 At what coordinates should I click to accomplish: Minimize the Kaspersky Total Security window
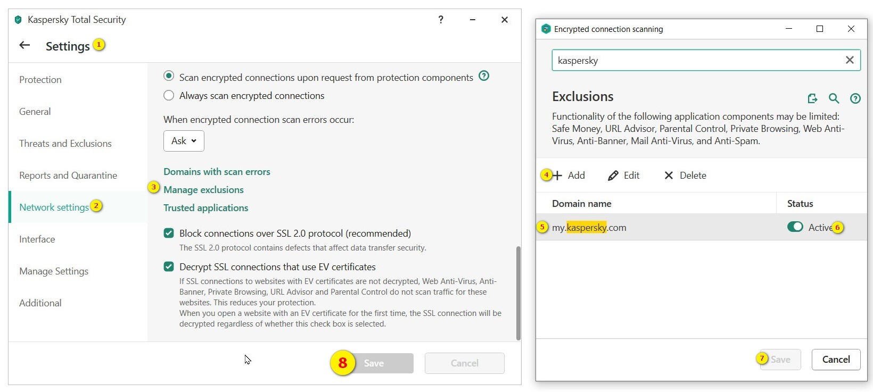pyautogui.click(x=473, y=20)
